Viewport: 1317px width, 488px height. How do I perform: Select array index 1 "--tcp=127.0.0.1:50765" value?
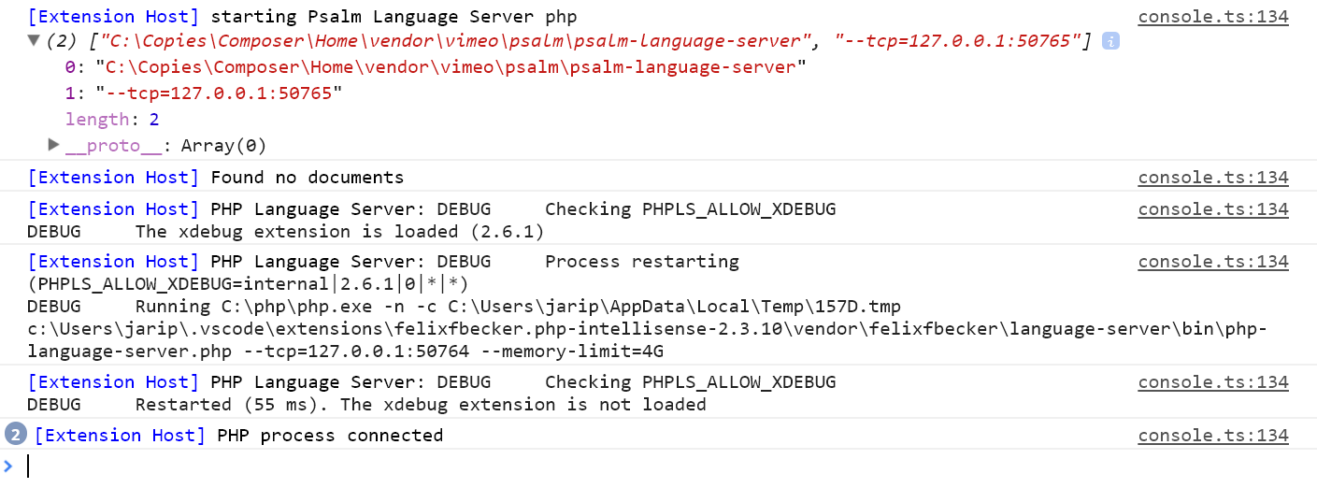219,93
